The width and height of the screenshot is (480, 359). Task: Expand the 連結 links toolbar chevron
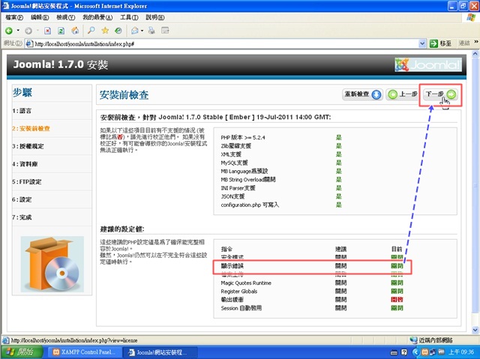click(476, 42)
